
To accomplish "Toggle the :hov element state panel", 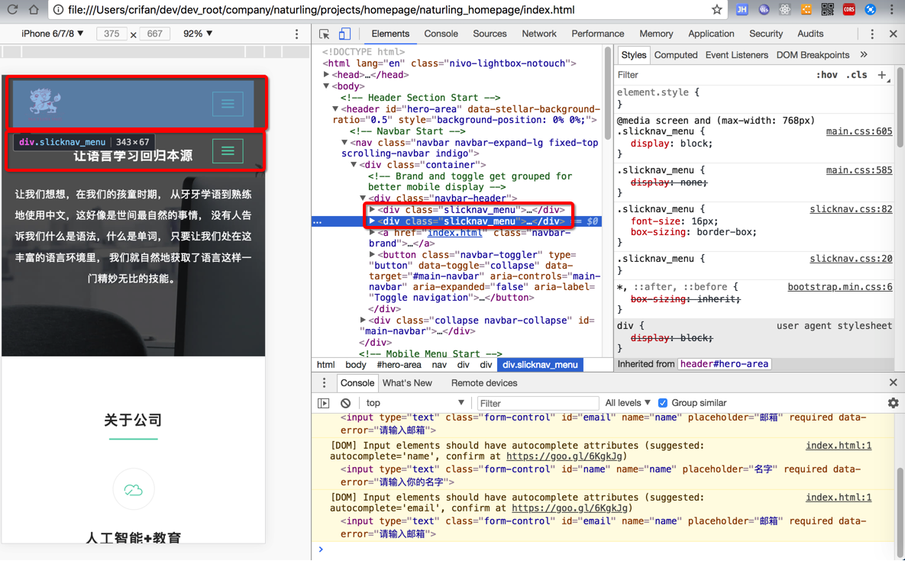I will (x=827, y=74).
